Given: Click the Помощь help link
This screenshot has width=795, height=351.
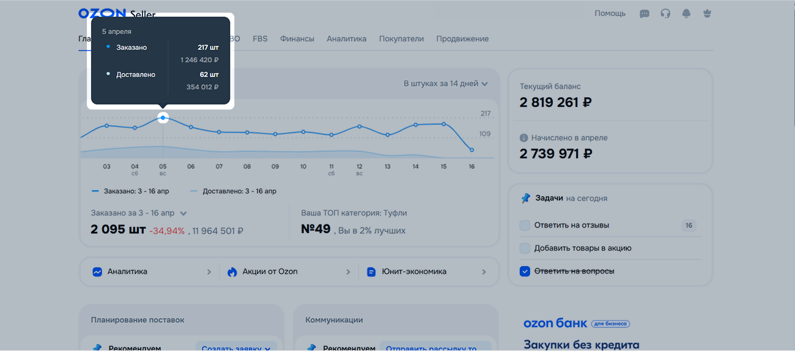Looking at the screenshot, I should point(610,13).
